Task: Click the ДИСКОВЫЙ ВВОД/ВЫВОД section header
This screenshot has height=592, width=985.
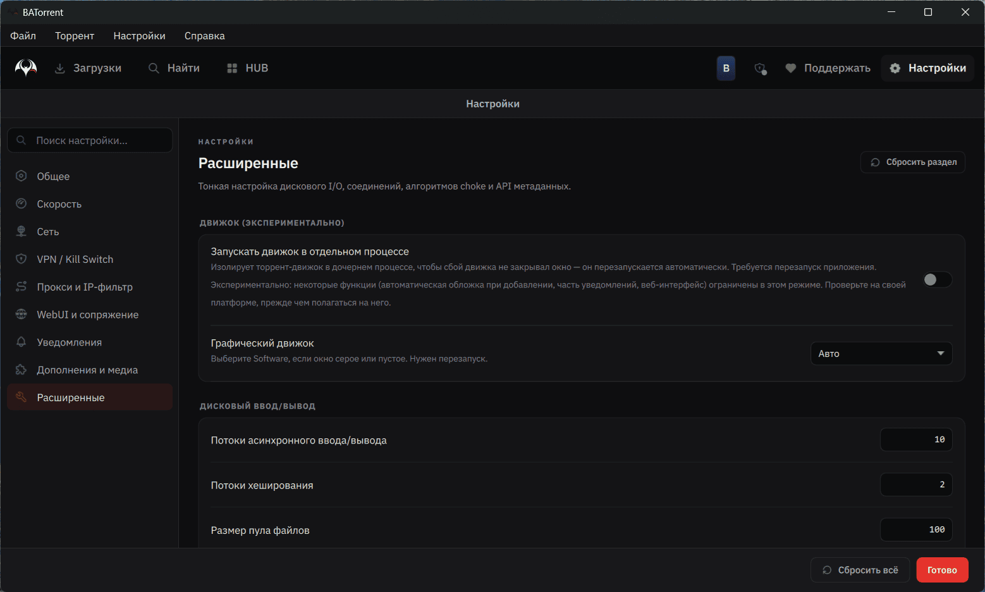Action: [257, 406]
